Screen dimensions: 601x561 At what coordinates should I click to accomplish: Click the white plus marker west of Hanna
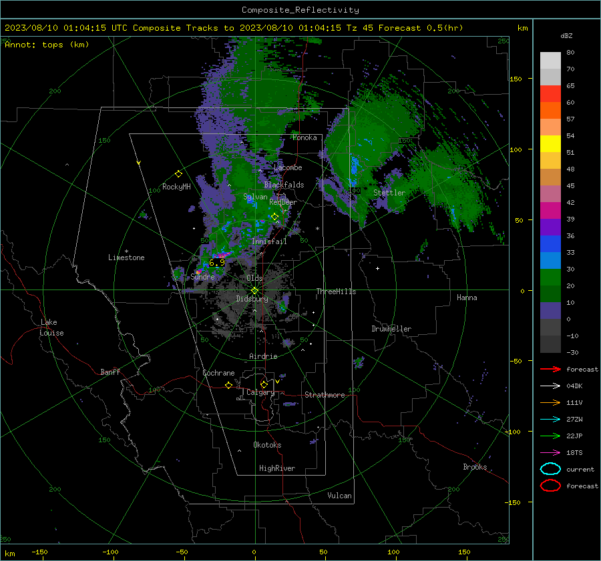[377, 268]
